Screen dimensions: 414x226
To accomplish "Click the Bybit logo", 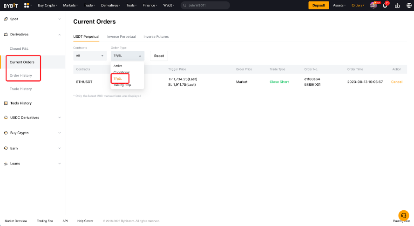I will (11, 6).
